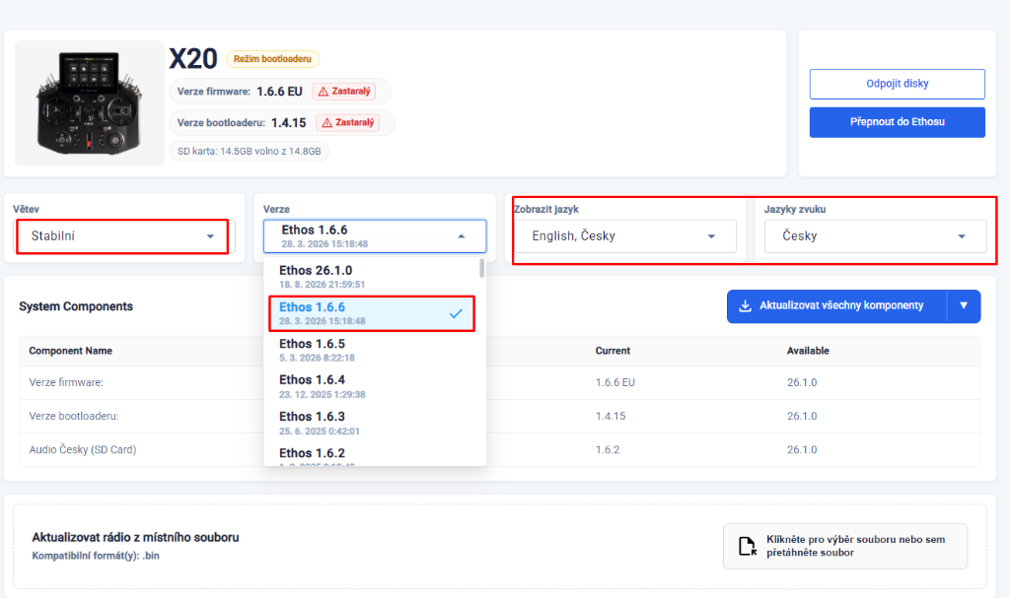Select Ethos 1.6.3 from version list

pos(372,423)
